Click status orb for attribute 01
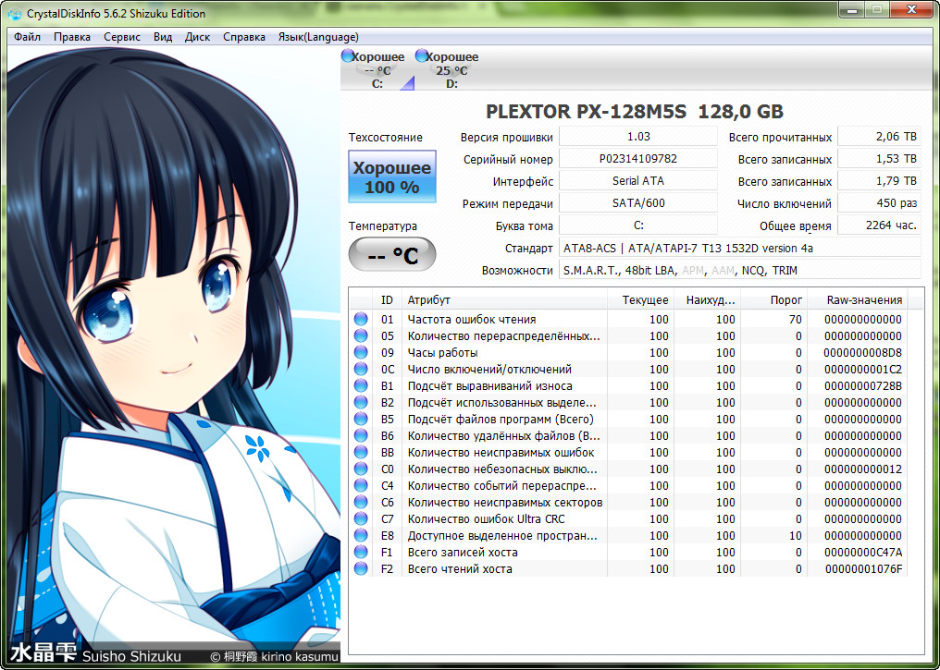The height and width of the screenshot is (670, 940). (x=360, y=319)
